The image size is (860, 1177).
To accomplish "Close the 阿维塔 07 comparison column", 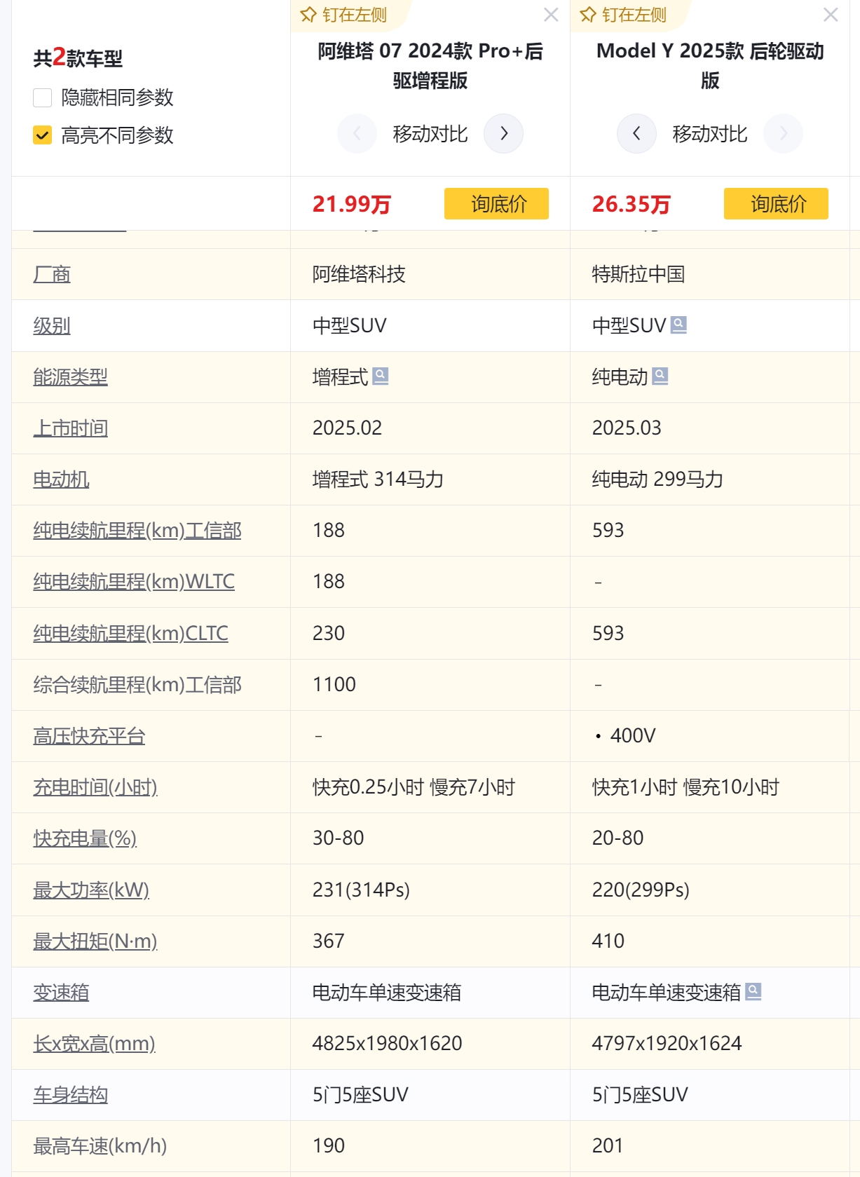I will [x=551, y=15].
